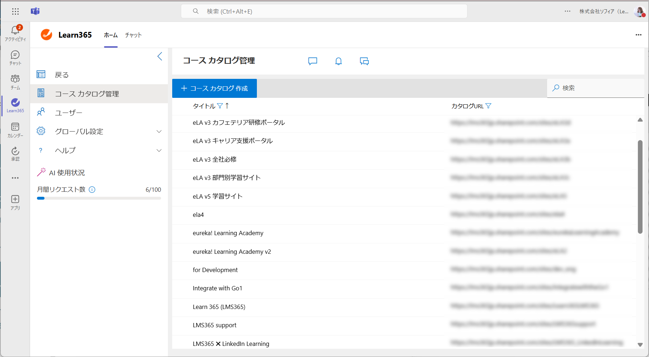Click catalog list scroll down arrow
The width and height of the screenshot is (649, 357).
coord(640,344)
